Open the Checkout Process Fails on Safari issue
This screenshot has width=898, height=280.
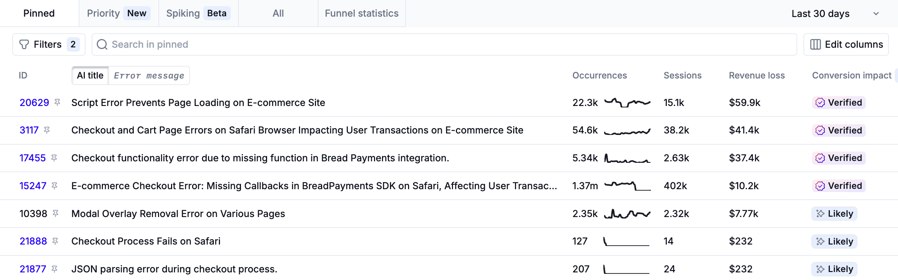point(146,241)
